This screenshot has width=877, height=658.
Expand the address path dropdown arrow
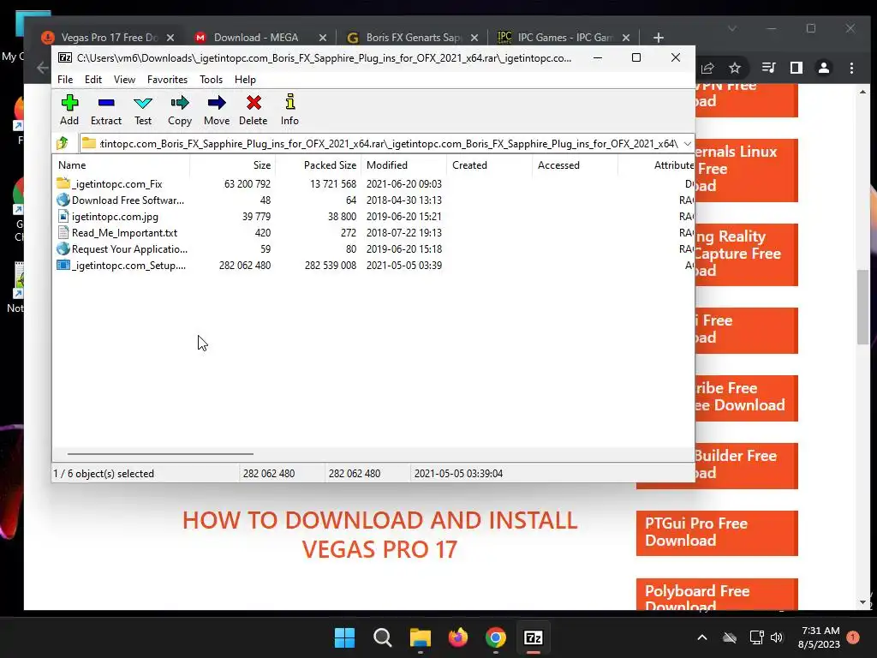pos(688,143)
